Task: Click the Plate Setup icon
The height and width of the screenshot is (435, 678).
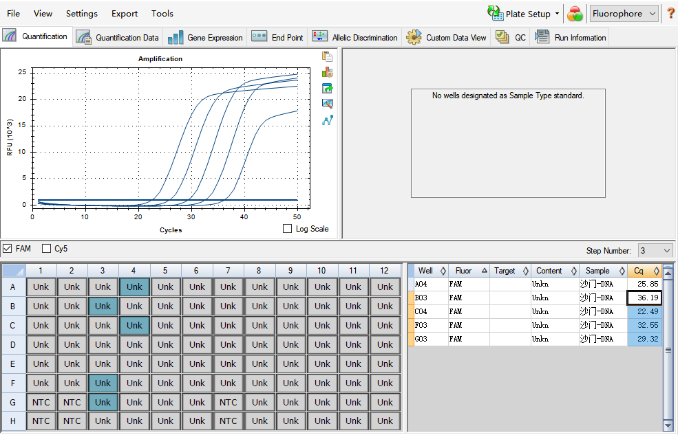Action: [496, 13]
